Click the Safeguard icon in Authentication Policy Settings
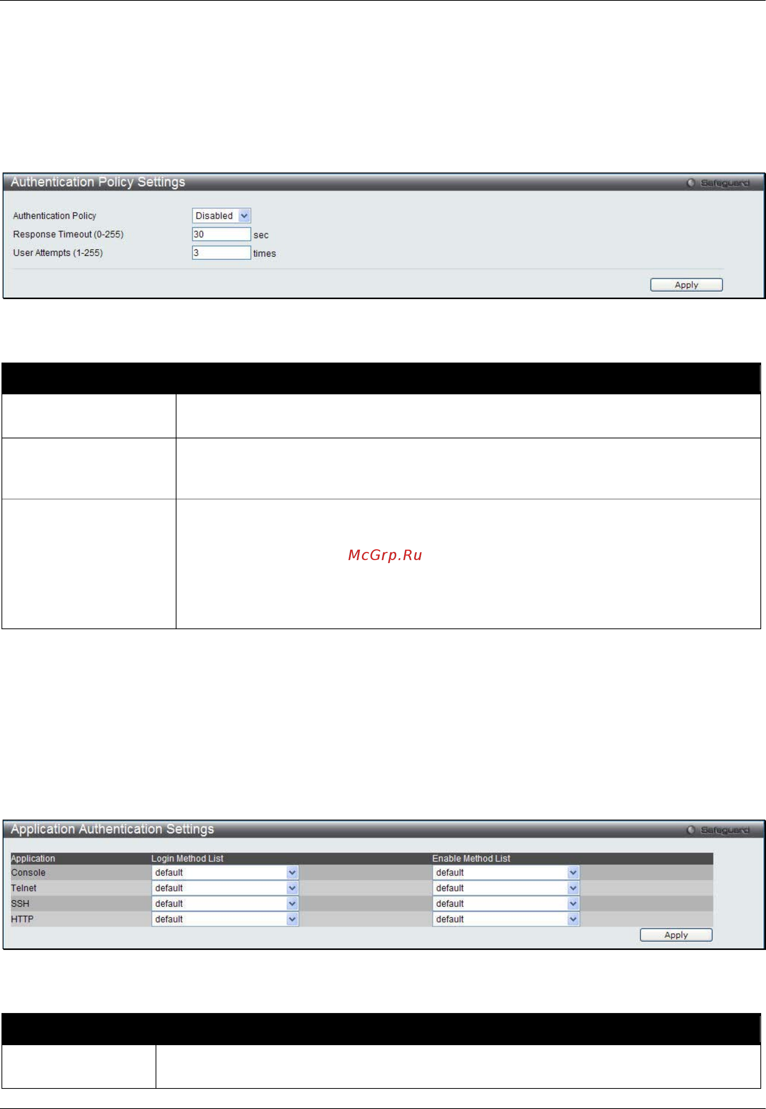This screenshot has width=766, height=1109. 691,183
